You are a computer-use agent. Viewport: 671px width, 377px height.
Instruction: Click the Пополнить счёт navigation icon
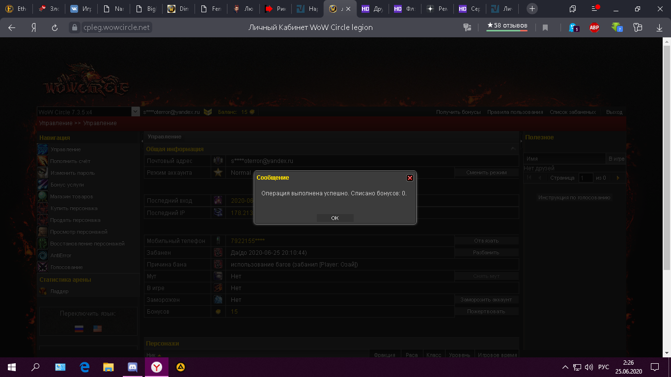[x=43, y=161]
